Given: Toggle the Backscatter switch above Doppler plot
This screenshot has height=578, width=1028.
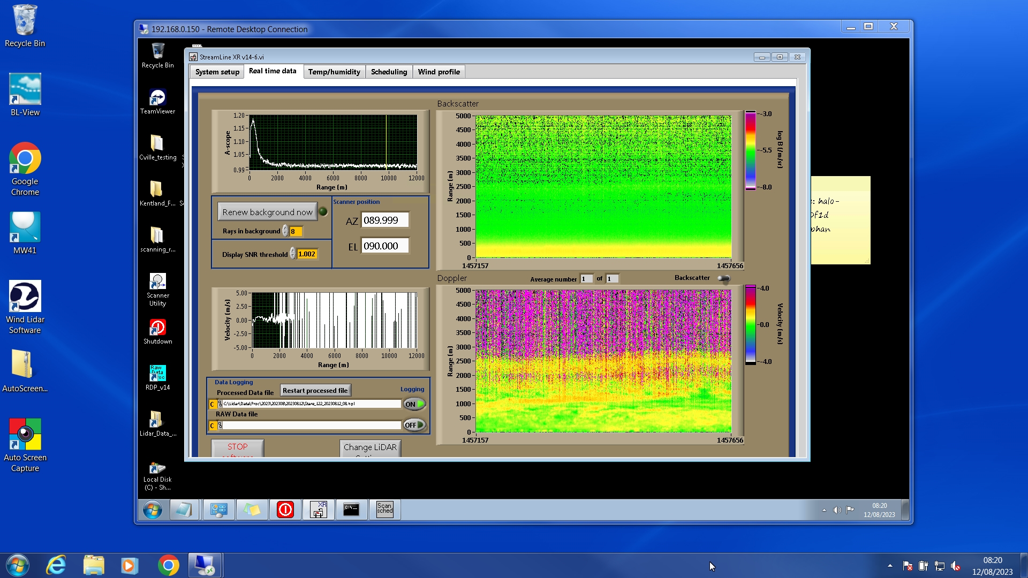Looking at the screenshot, I should coord(723,278).
